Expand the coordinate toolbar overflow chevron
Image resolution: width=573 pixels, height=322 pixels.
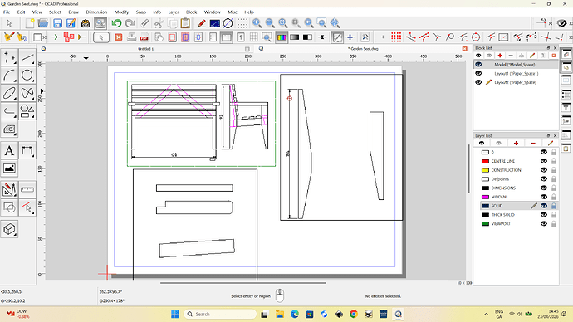pyautogui.click(x=551, y=23)
